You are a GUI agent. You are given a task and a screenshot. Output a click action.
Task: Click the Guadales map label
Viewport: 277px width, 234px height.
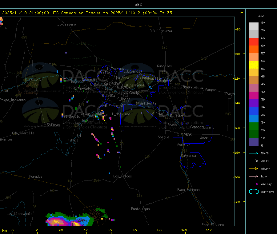pos(164,66)
